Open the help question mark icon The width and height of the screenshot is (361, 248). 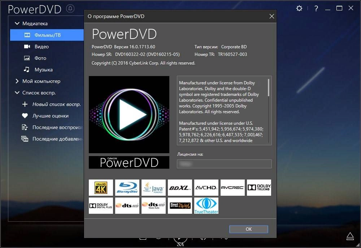[x=316, y=9]
